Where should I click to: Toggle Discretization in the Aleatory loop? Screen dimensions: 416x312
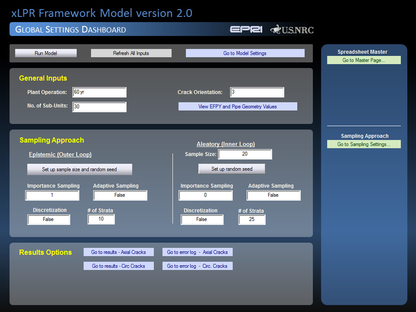click(202, 220)
